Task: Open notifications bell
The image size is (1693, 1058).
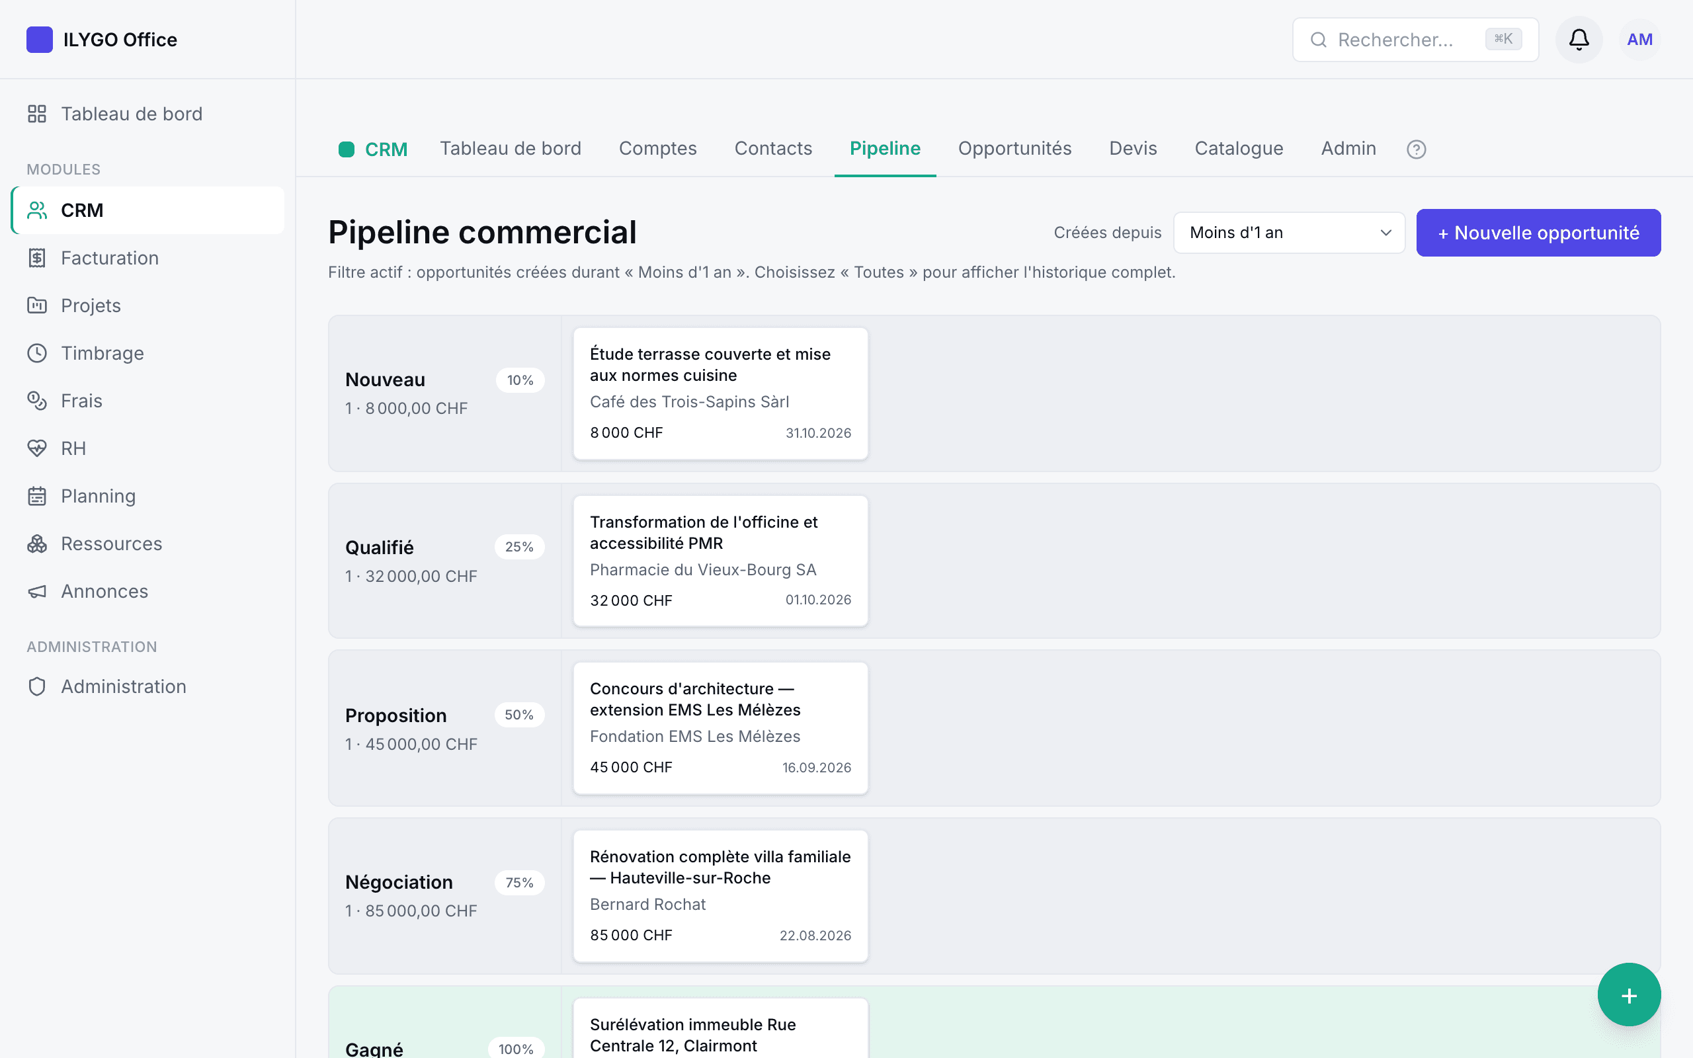Action: [1579, 40]
